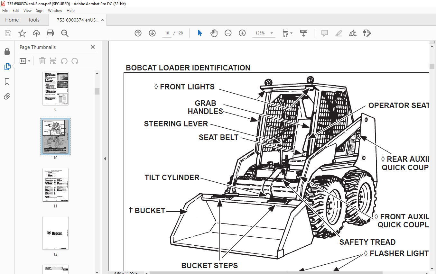Zoom in with the plus icon
Viewport: 436px width, 274px height.
(x=242, y=33)
